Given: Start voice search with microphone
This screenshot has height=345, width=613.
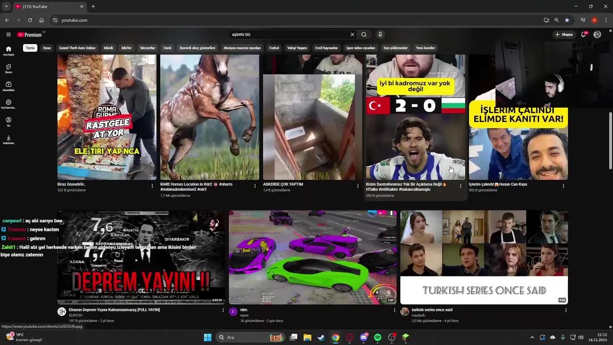Looking at the screenshot, I should point(380,34).
